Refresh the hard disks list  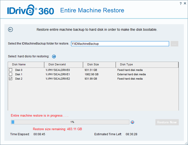(x=54, y=56)
